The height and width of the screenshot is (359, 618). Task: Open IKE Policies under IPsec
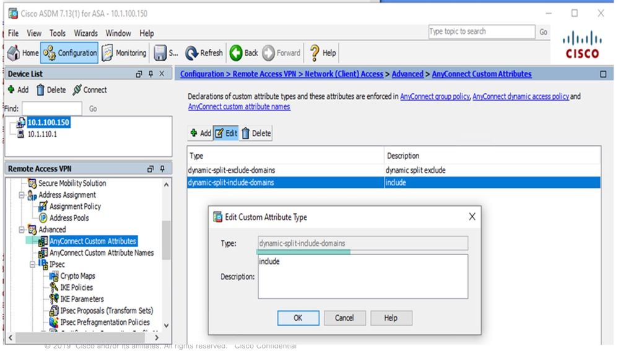coord(76,287)
